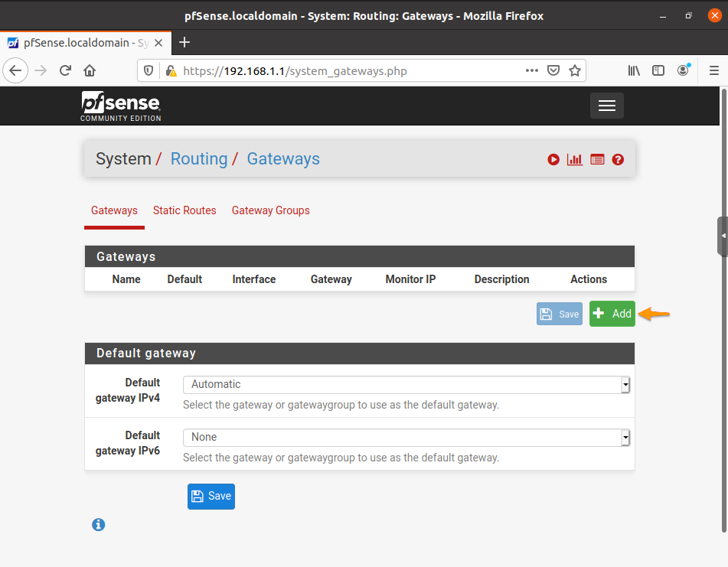
Task: Click the info icon at the page bottom
Action: pyautogui.click(x=98, y=524)
